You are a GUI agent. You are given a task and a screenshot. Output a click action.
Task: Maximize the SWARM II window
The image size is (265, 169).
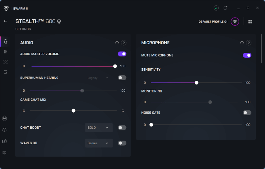click(x=248, y=8)
